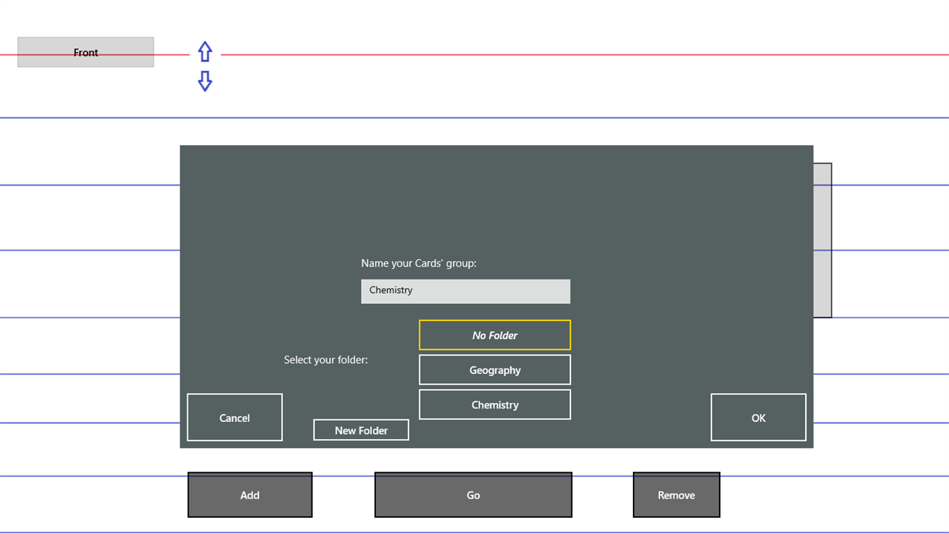Image resolution: width=949 pixels, height=534 pixels.
Task: Click the currently highlighted No Folder entry
Action: [495, 335]
